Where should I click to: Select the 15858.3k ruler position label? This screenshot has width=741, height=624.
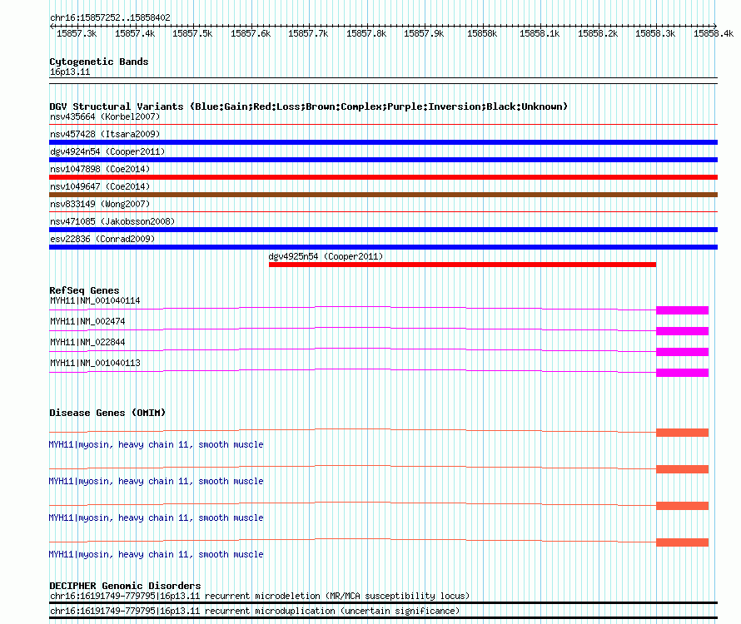[655, 33]
